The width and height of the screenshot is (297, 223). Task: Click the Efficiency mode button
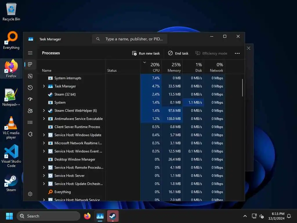(211, 53)
